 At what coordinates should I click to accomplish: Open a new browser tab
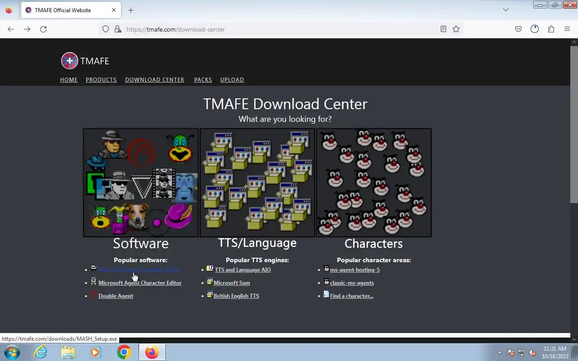(x=131, y=10)
